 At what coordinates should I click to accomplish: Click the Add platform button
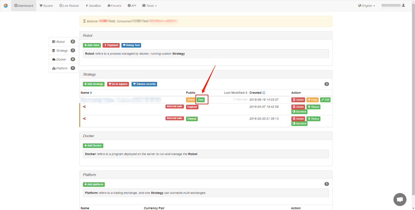click(94, 185)
